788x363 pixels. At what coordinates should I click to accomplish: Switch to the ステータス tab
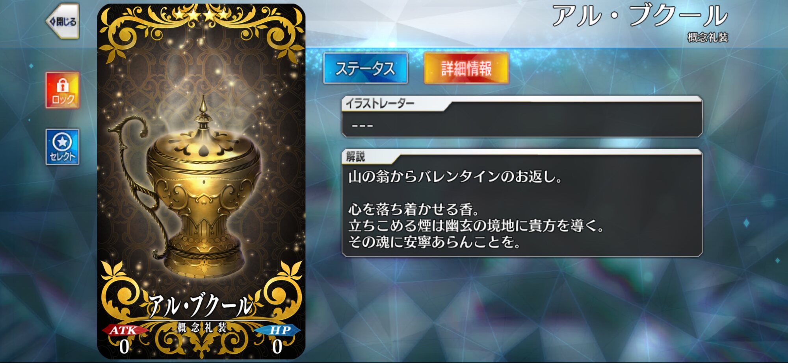click(x=365, y=68)
